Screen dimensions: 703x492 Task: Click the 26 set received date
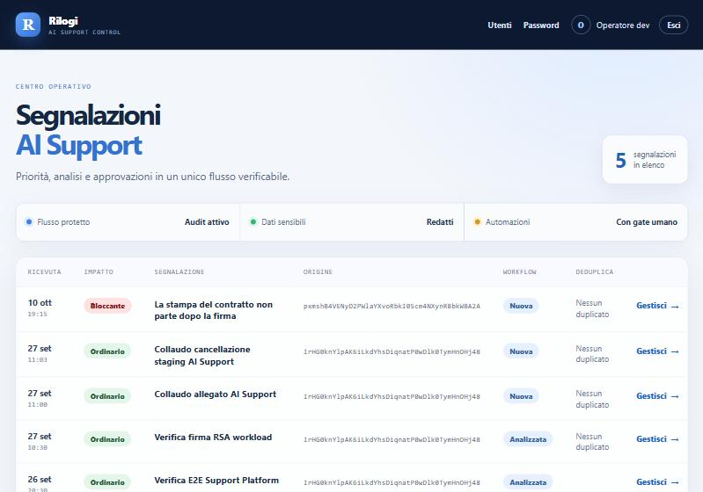(40, 480)
